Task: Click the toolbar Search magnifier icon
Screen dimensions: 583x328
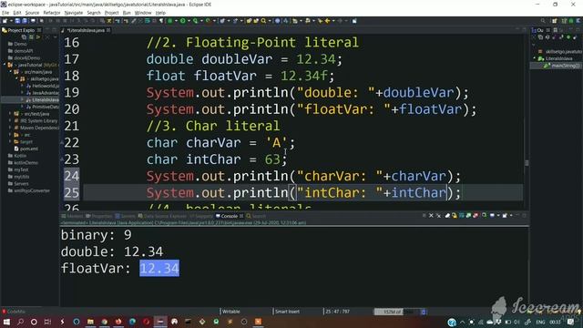Action: click(x=263, y=21)
